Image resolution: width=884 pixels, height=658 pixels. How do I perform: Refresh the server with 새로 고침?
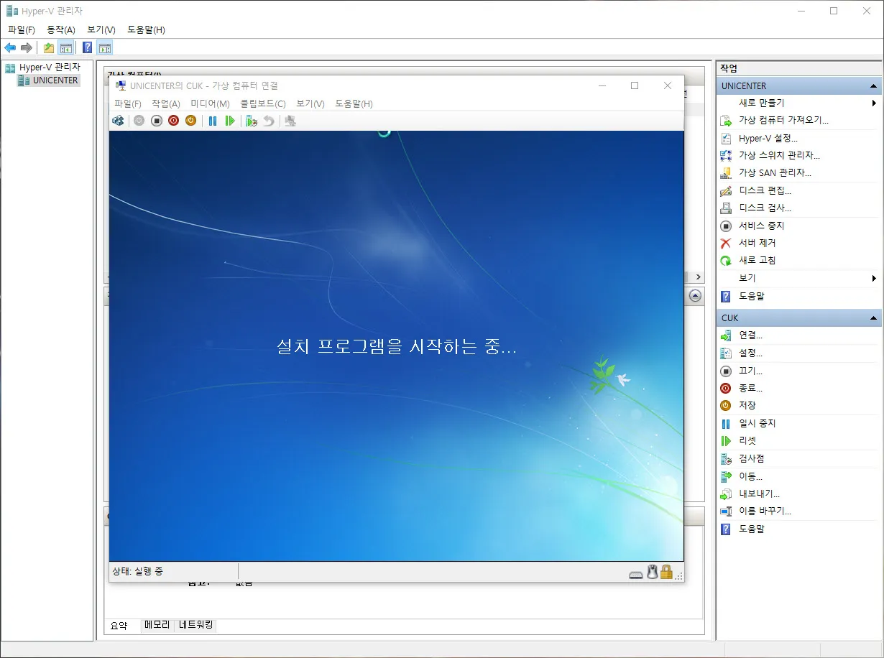point(757,260)
